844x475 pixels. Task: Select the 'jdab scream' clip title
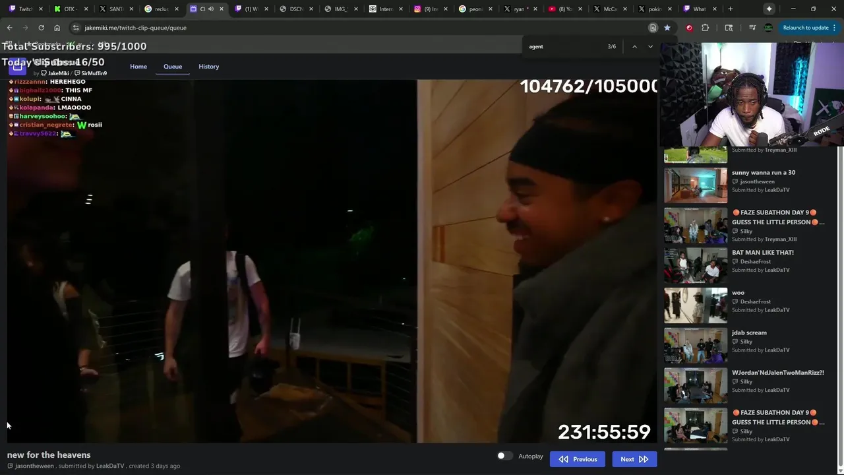point(749,332)
